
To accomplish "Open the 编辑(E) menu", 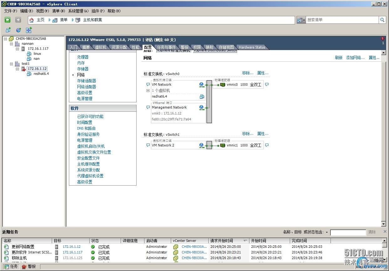I will pyautogui.click(x=27, y=11).
